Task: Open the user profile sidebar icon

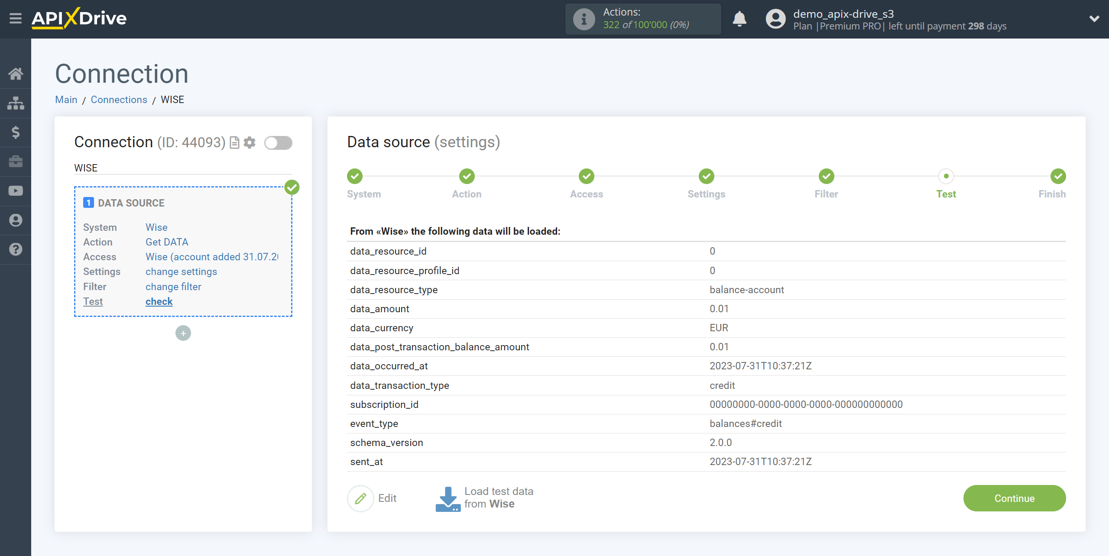Action: (16, 220)
